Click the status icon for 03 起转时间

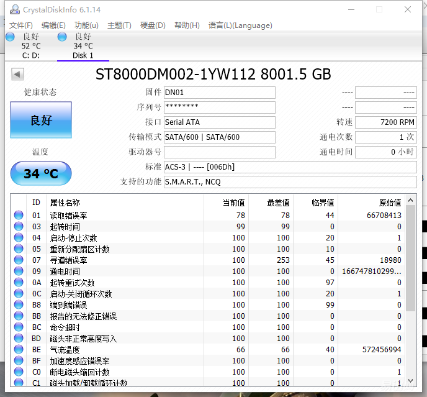(x=19, y=226)
